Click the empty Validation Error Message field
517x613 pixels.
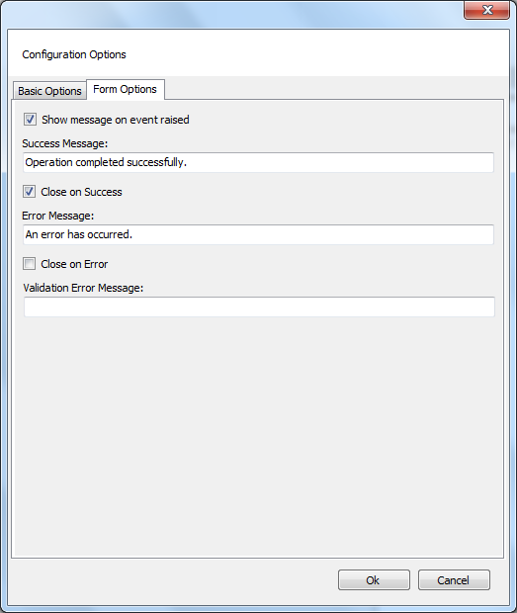pos(259,306)
